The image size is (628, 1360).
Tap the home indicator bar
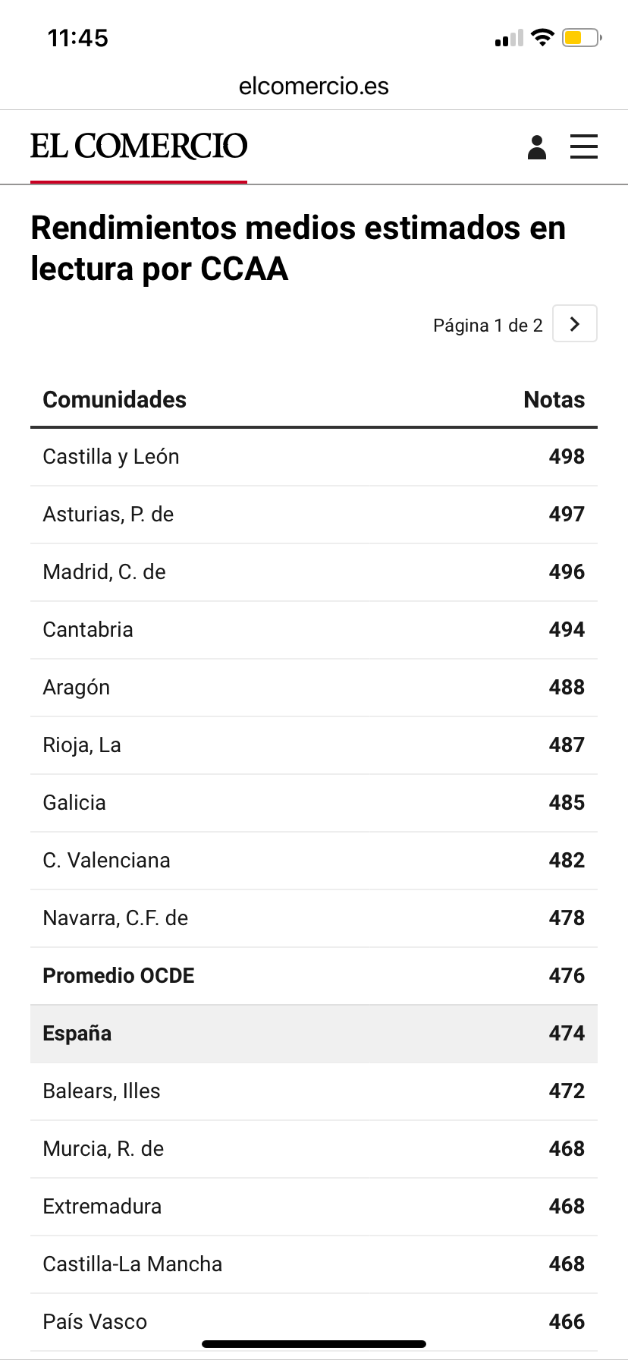(x=314, y=1344)
